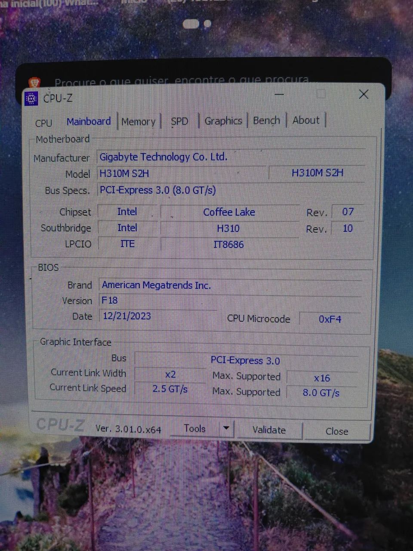The image size is (413, 551).
Task: Click Max. Supported width value x16
Action: (322, 378)
